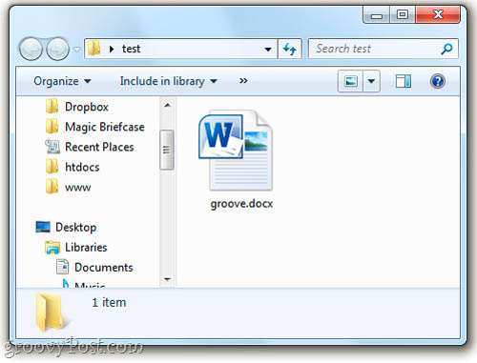Maximize the explorer window
This screenshot has height=363, width=477.
pyautogui.click(x=403, y=14)
